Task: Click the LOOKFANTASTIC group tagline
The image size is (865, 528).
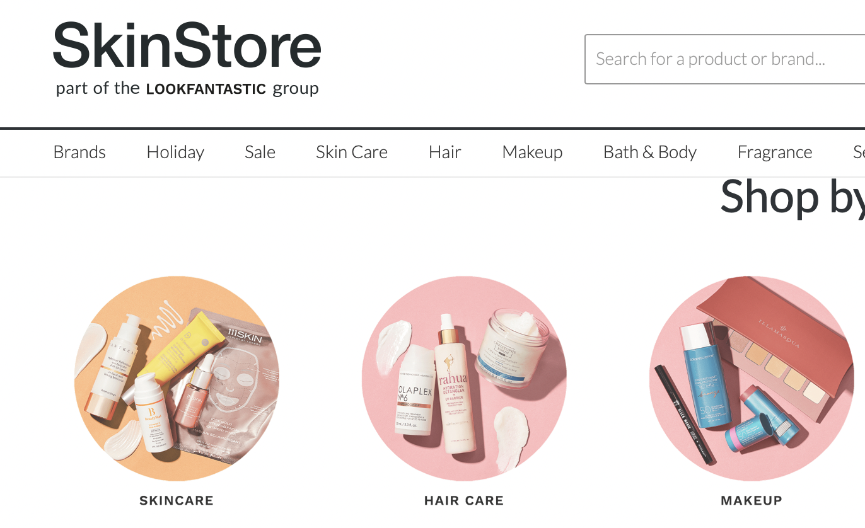Action: click(x=187, y=88)
